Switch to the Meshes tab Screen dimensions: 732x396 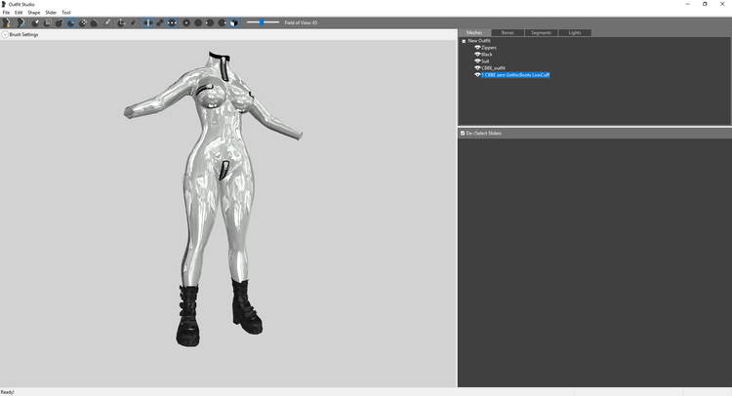point(474,32)
